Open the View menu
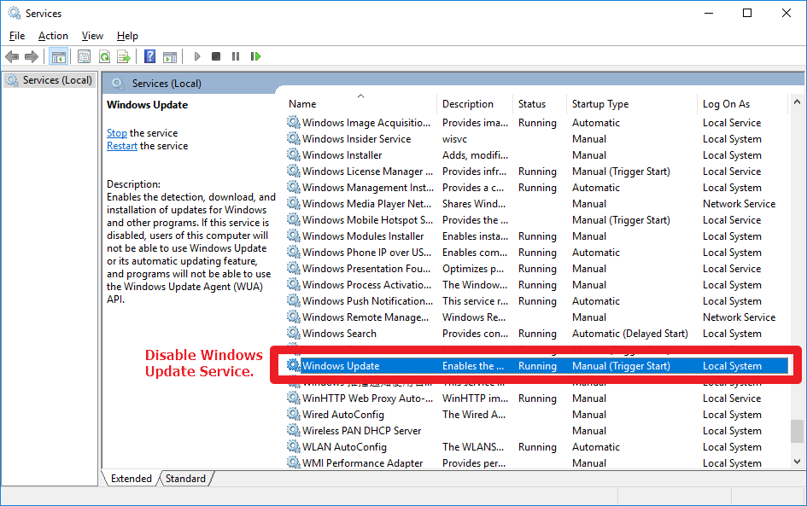Viewport: 807px width, 506px height. point(92,36)
